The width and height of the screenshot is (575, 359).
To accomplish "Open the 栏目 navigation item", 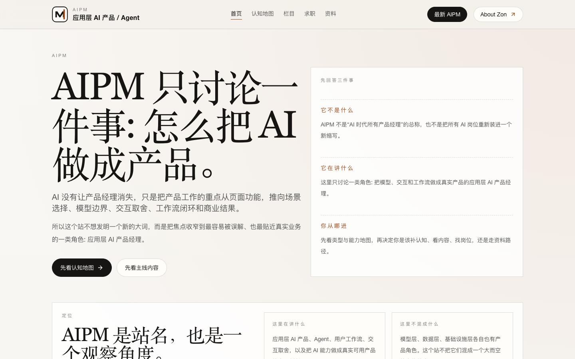I will [x=289, y=14].
